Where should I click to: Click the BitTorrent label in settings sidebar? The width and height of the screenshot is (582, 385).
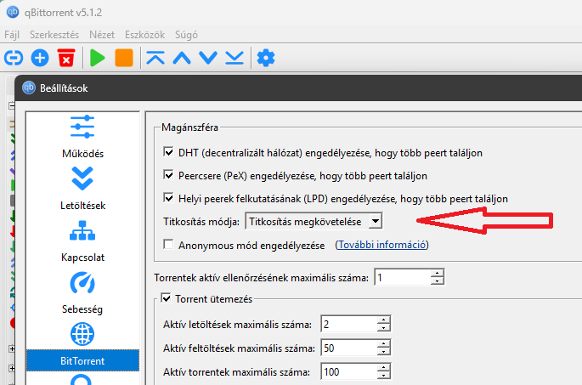pos(82,361)
